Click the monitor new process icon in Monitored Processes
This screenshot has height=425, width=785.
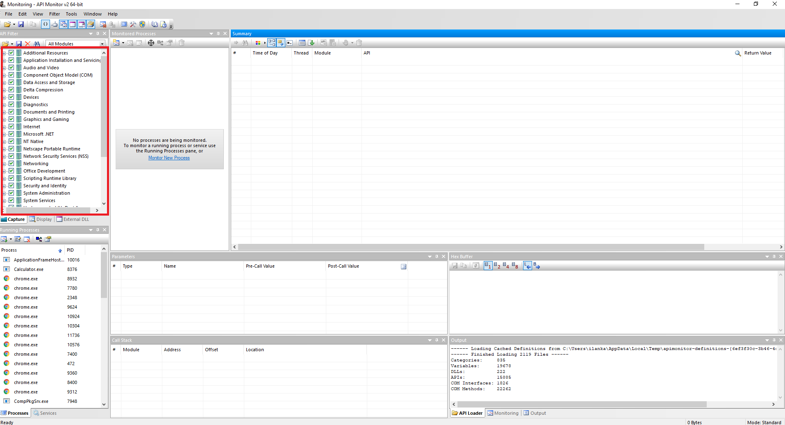point(116,43)
